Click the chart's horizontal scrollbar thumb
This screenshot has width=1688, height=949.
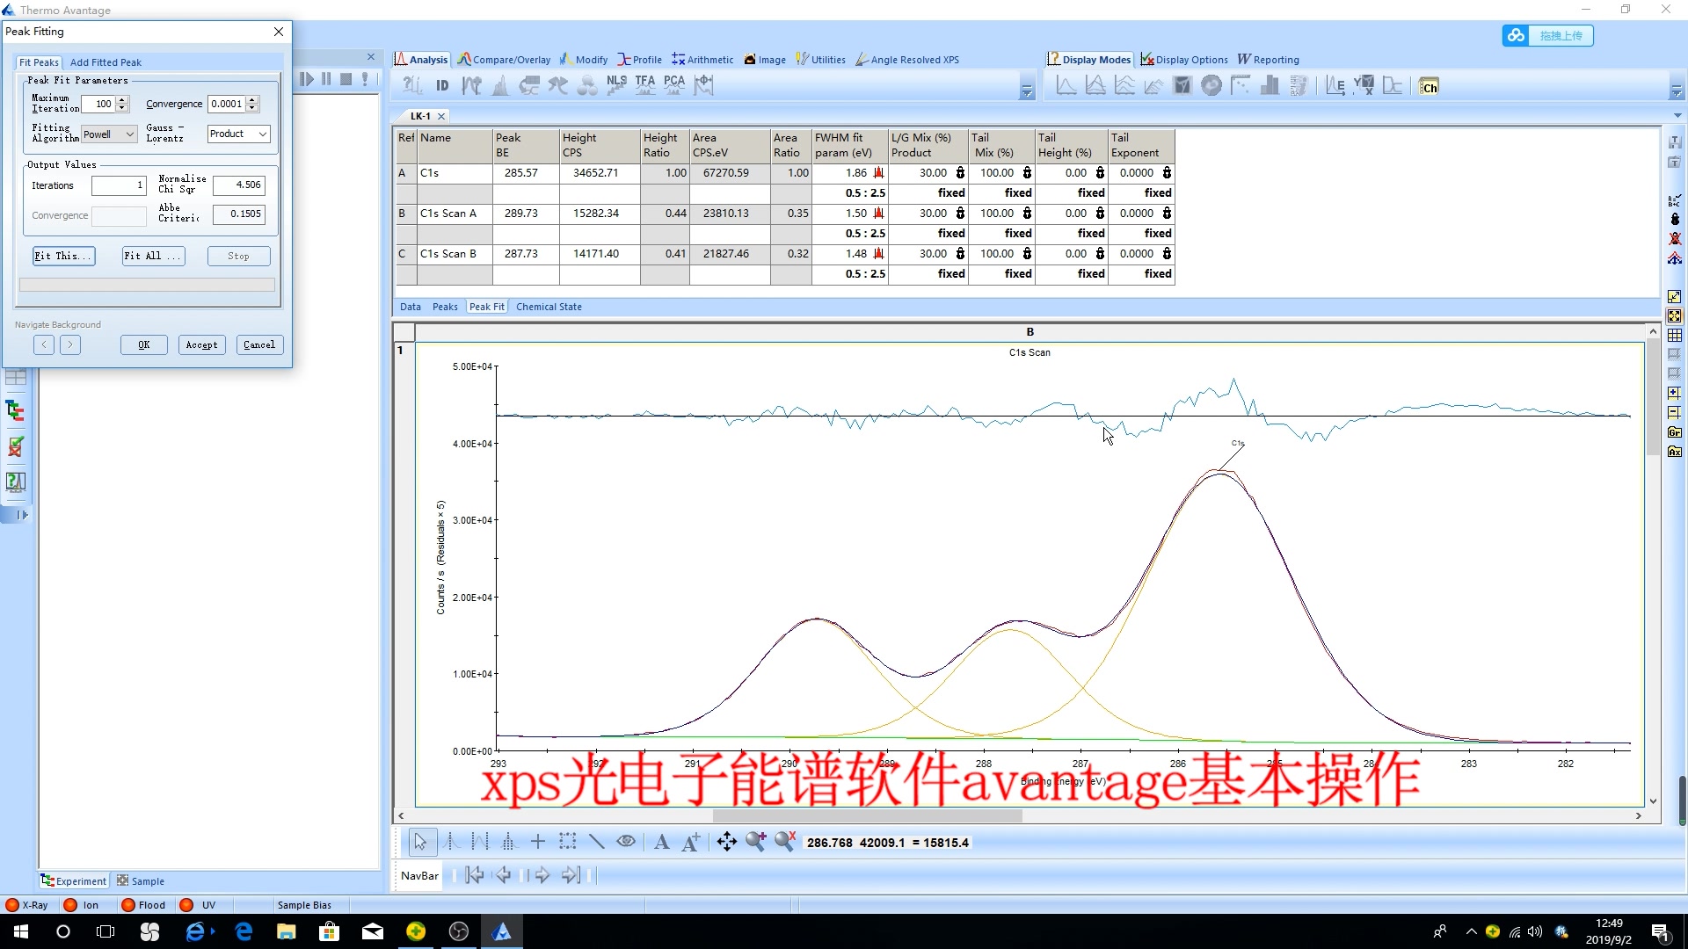point(866,815)
